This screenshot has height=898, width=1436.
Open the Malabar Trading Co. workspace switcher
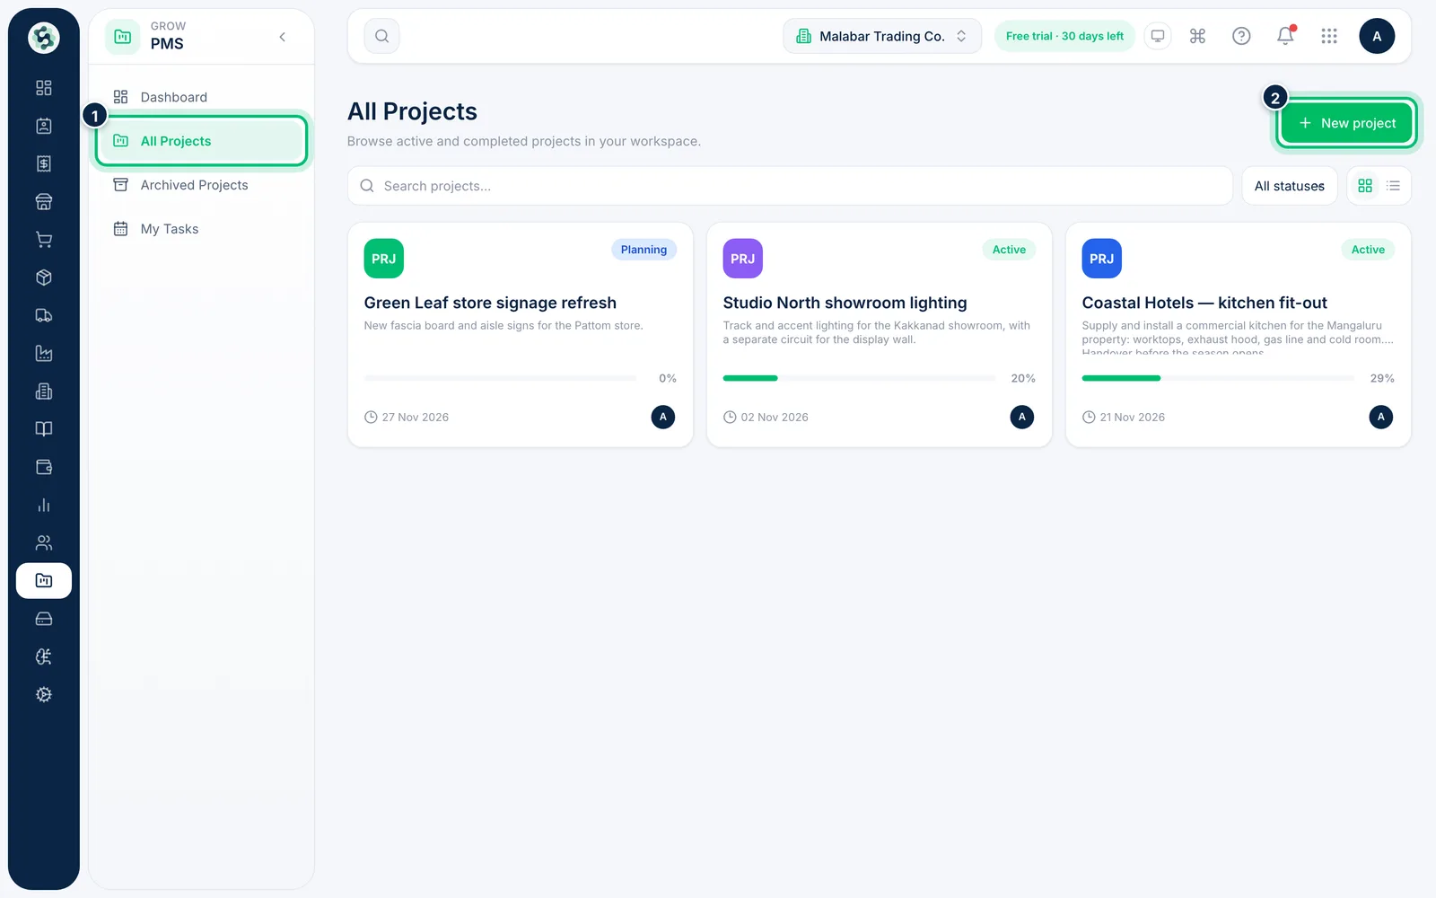(x=882, y=36)
